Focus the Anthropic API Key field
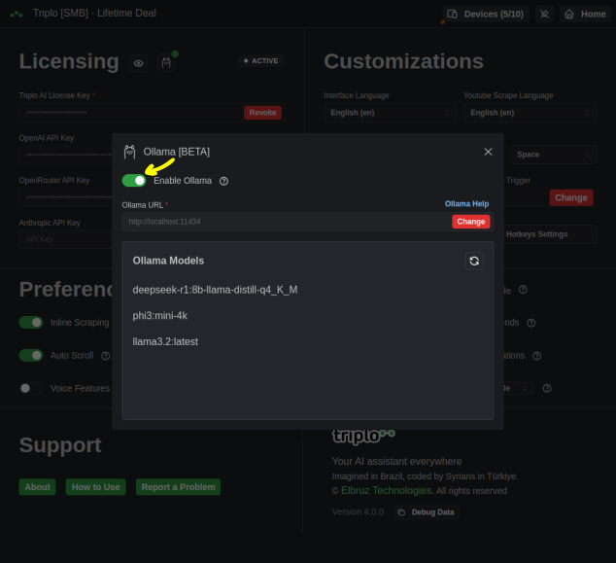 [66, 239]
